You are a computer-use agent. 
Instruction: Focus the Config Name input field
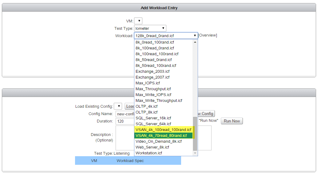point(125,114)
